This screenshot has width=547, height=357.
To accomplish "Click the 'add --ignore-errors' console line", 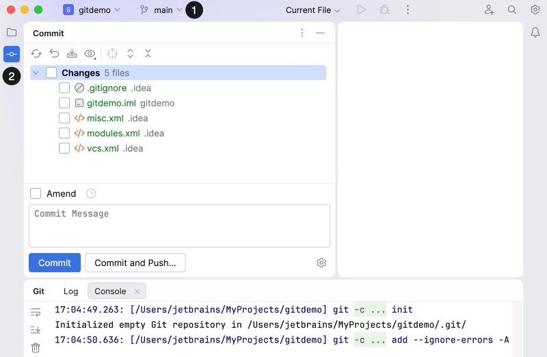I will coord(282,339).
